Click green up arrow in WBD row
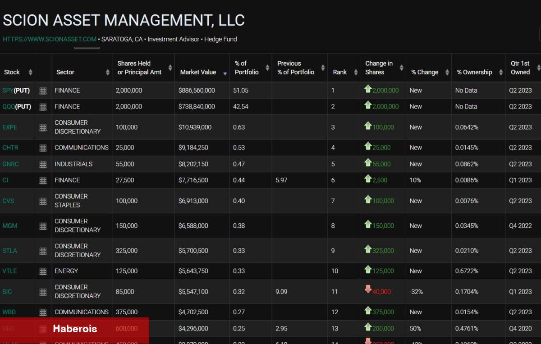 [368, 311]
